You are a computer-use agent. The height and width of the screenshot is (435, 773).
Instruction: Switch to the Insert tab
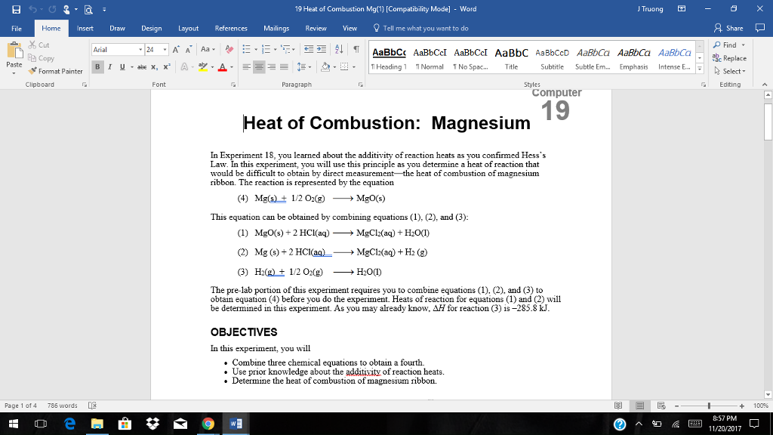click(x=85, y=28)
